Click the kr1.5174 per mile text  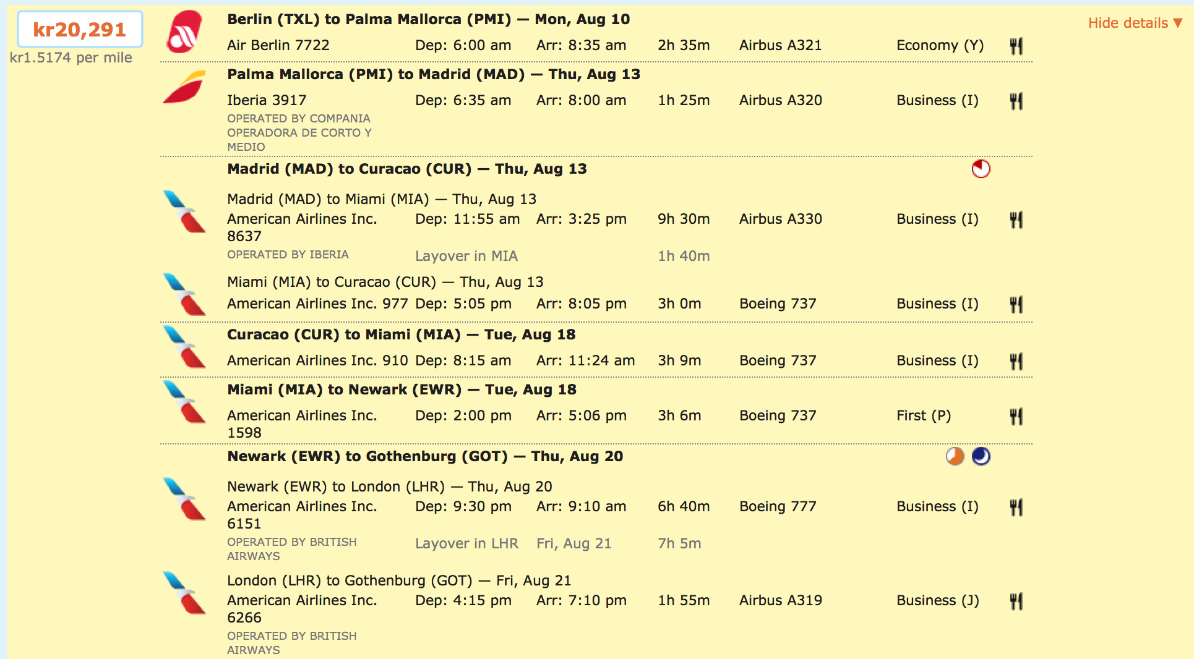point(71,57)
